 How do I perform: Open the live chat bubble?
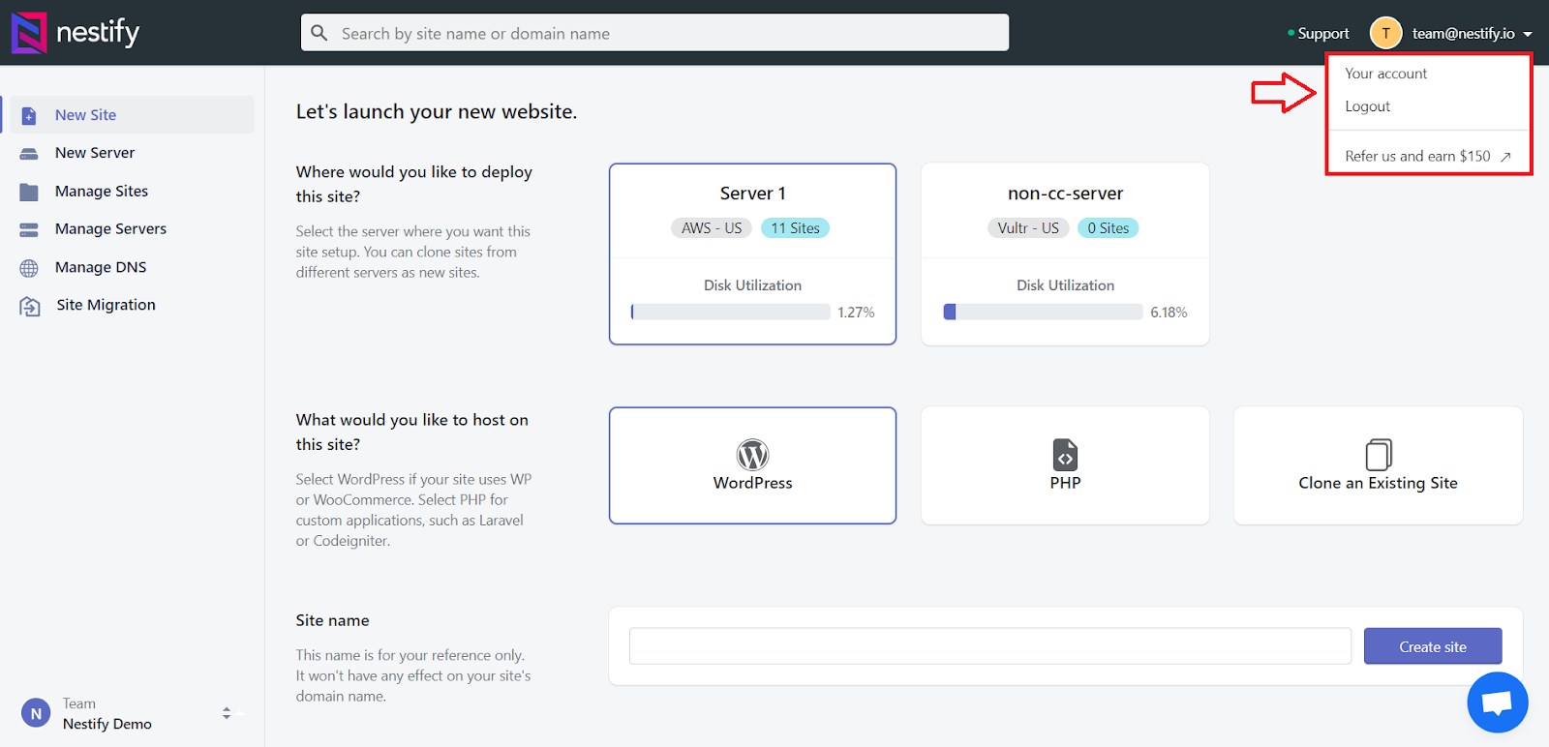click(x=1497, y=702)
